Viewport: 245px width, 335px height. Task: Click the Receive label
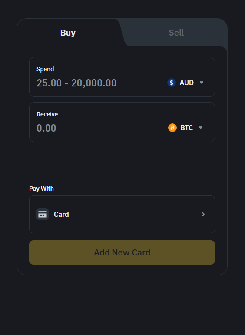[47, 114]
